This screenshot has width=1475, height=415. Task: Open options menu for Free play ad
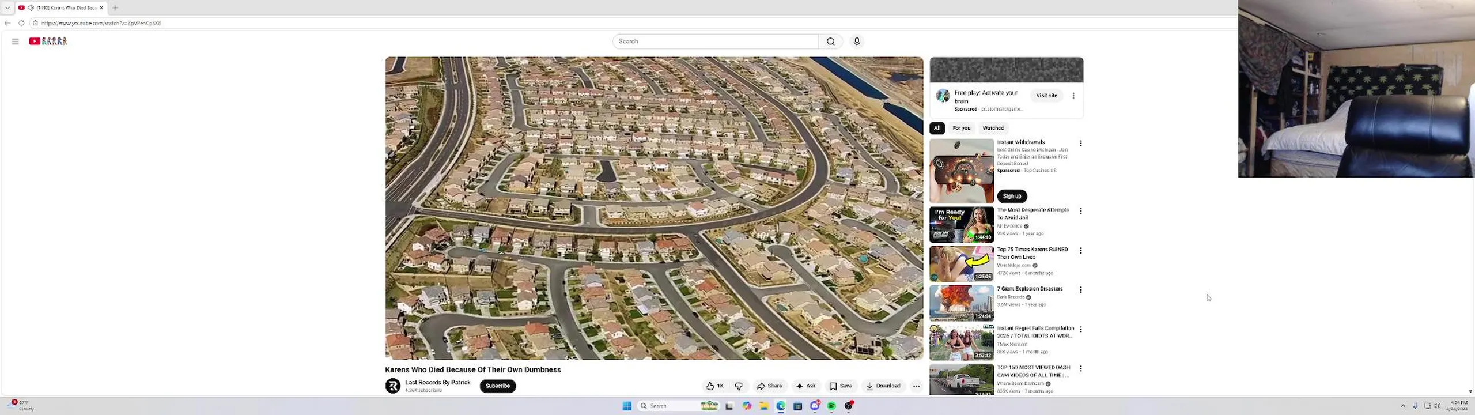pos(1073,96)
